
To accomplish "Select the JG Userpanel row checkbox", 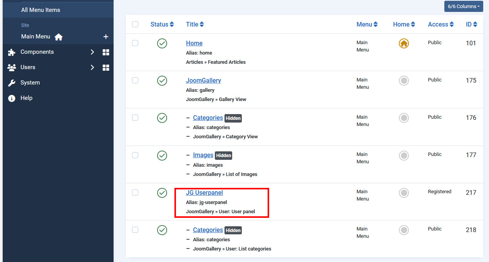I will point(135,192).
